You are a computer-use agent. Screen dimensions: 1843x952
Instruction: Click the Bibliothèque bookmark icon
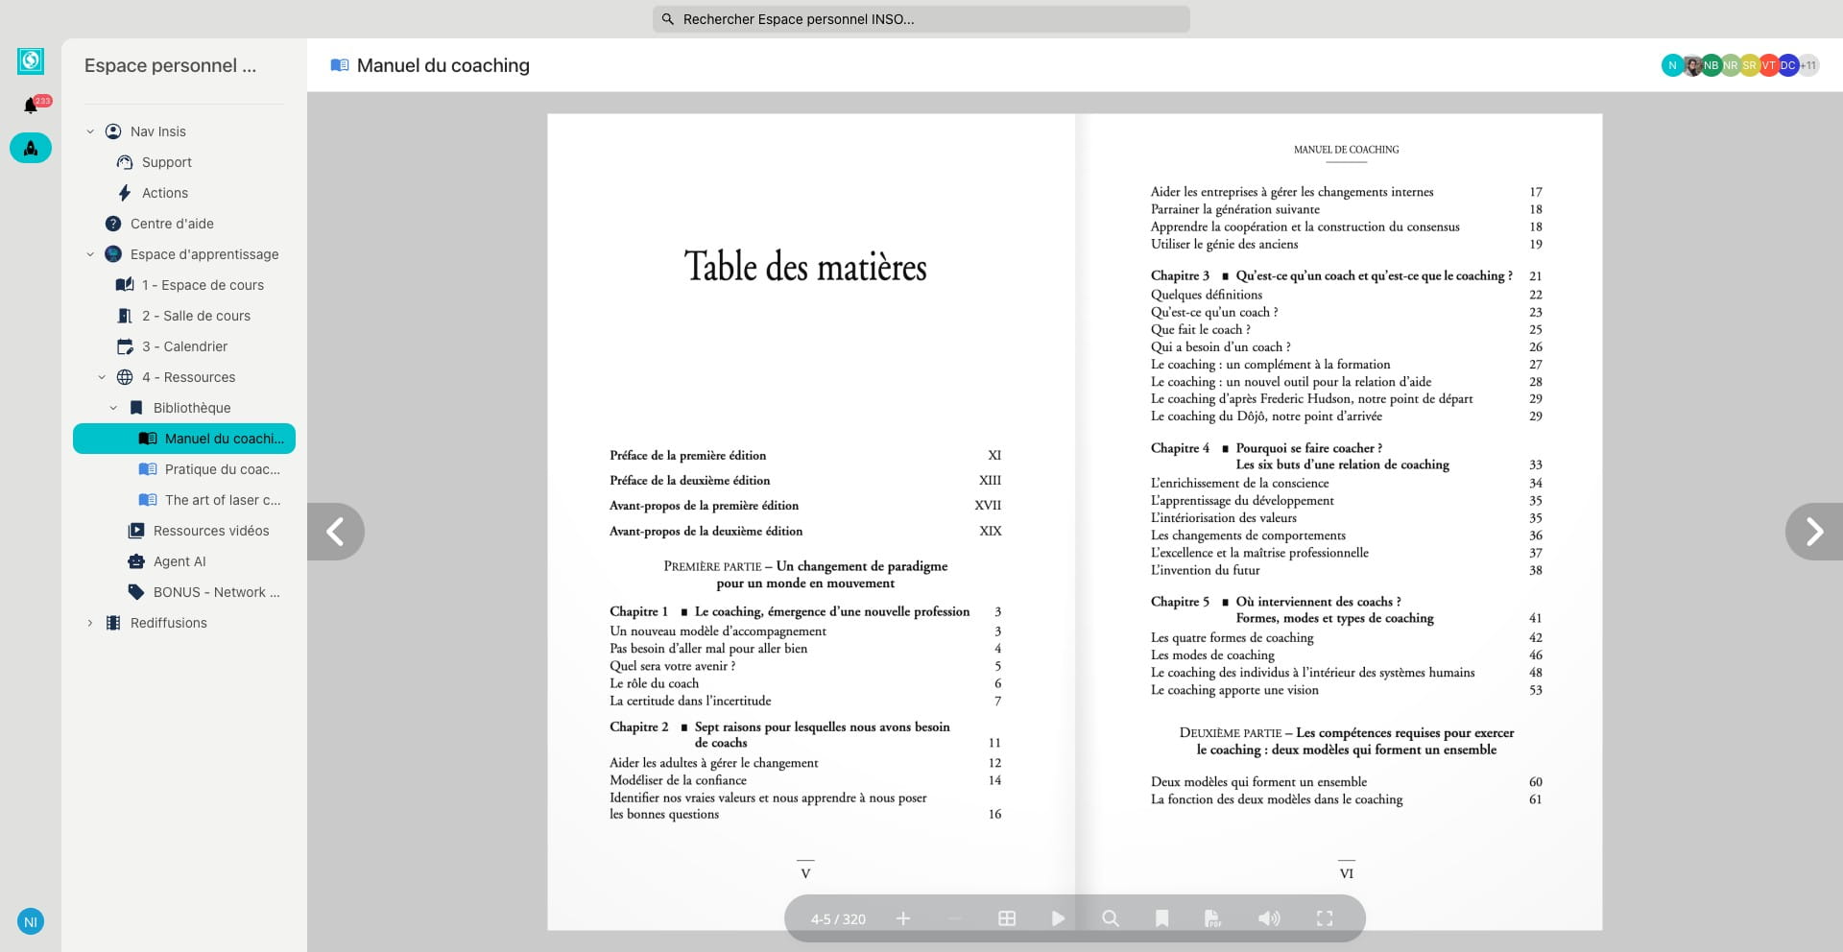click(x=136, y=408)
